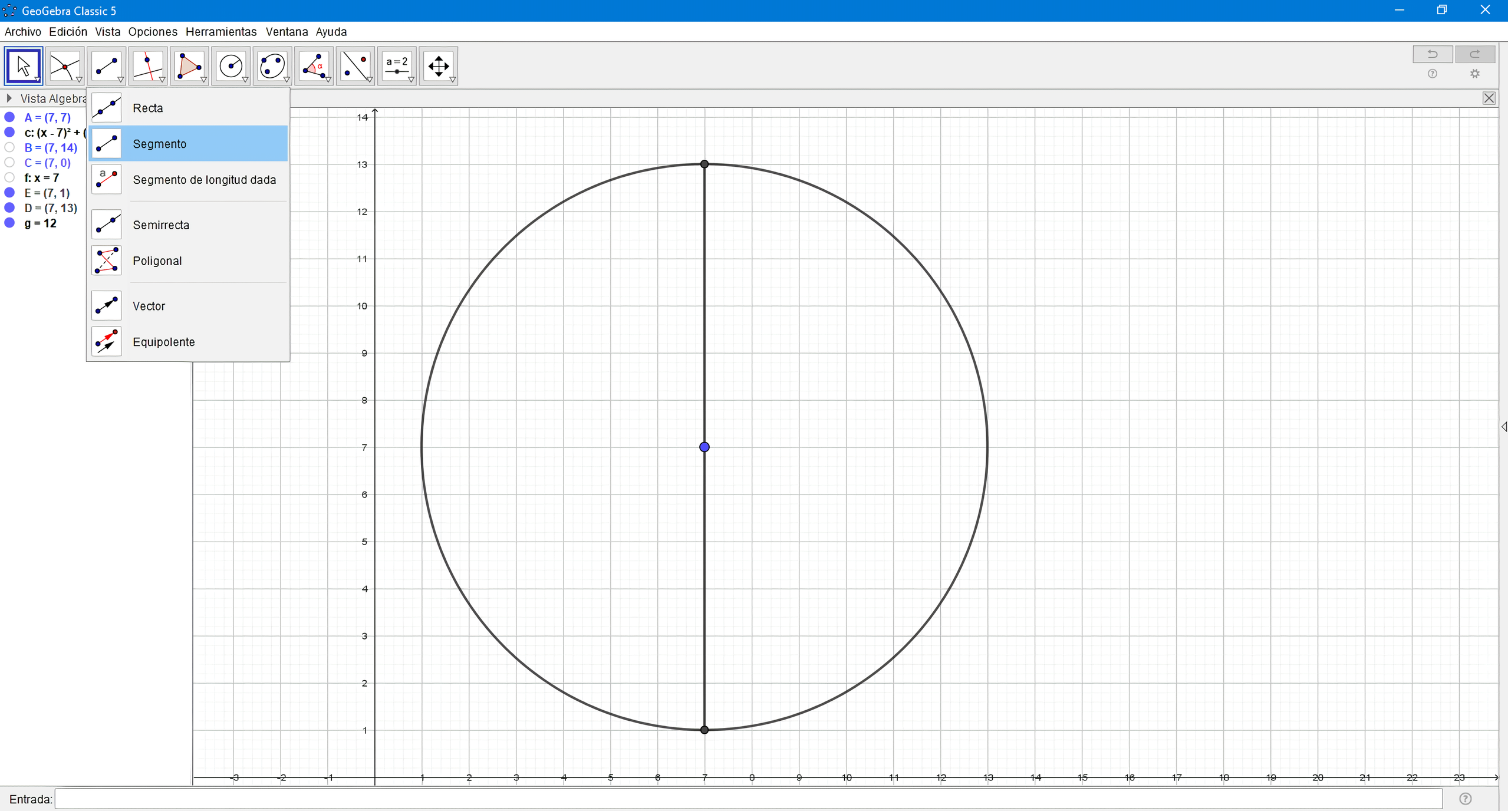Expand the right side panel arrow
Screen dimensions: 1508x811
(1503, 427)
